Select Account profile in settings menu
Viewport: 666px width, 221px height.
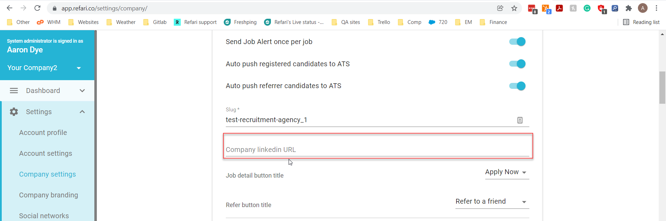tap(43, 133)
